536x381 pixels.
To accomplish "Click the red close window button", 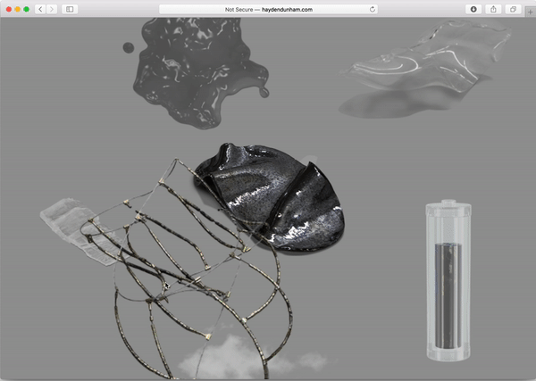I will pyautogui.click(x=7, y=9).
